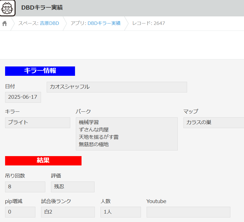The width and height of the screenshot is (244, 222).
Task: Click the Youtube label
Action: (156, 201)
